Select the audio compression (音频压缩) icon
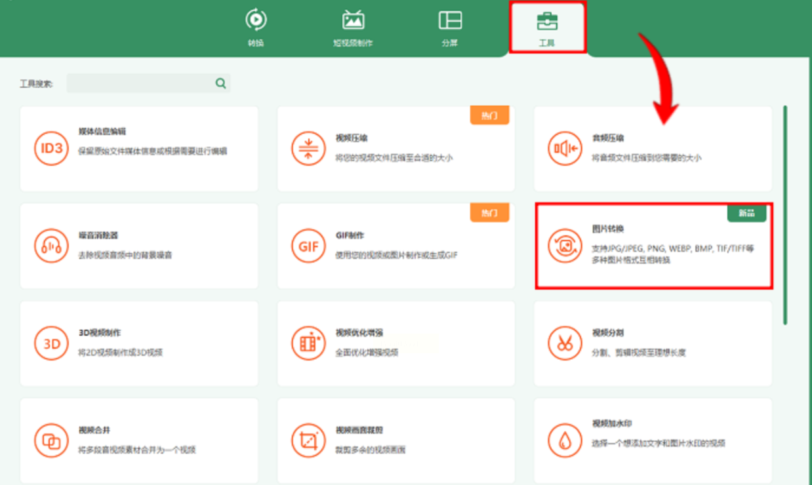Viewport: 812px width, 485px height. tap(565, 149)
